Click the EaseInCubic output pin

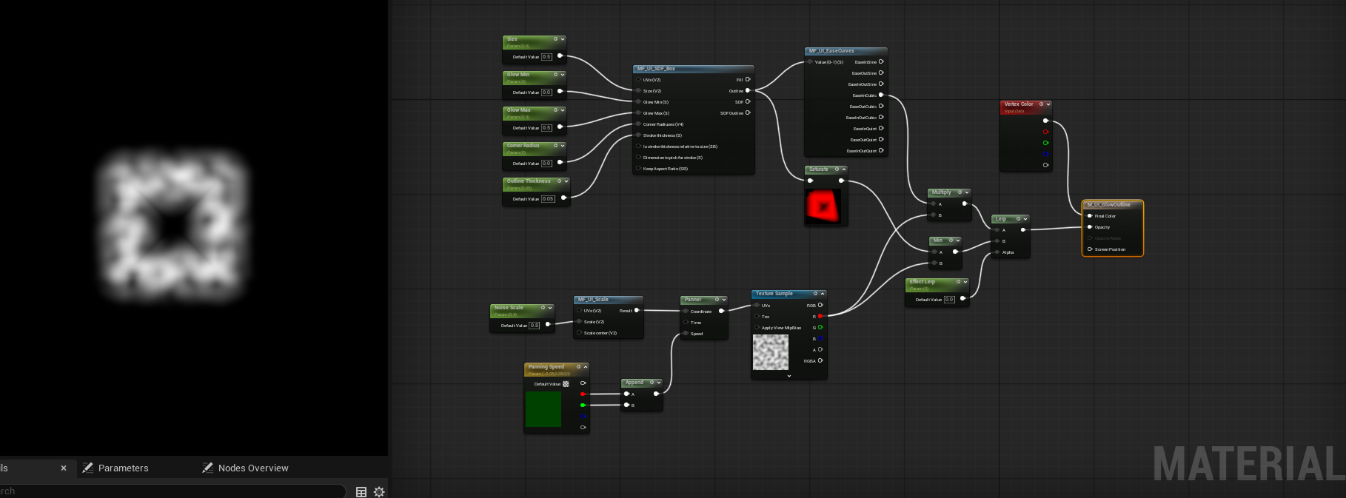[880, 95]
